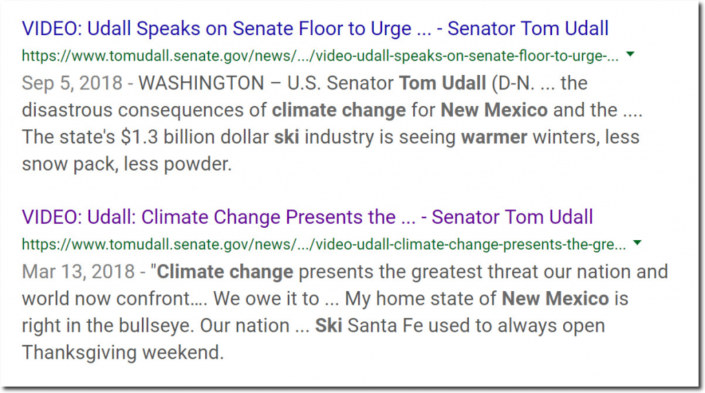Click the bold word 'warmer'
Viewport: 705px width, 393px height.
point(494,137)
